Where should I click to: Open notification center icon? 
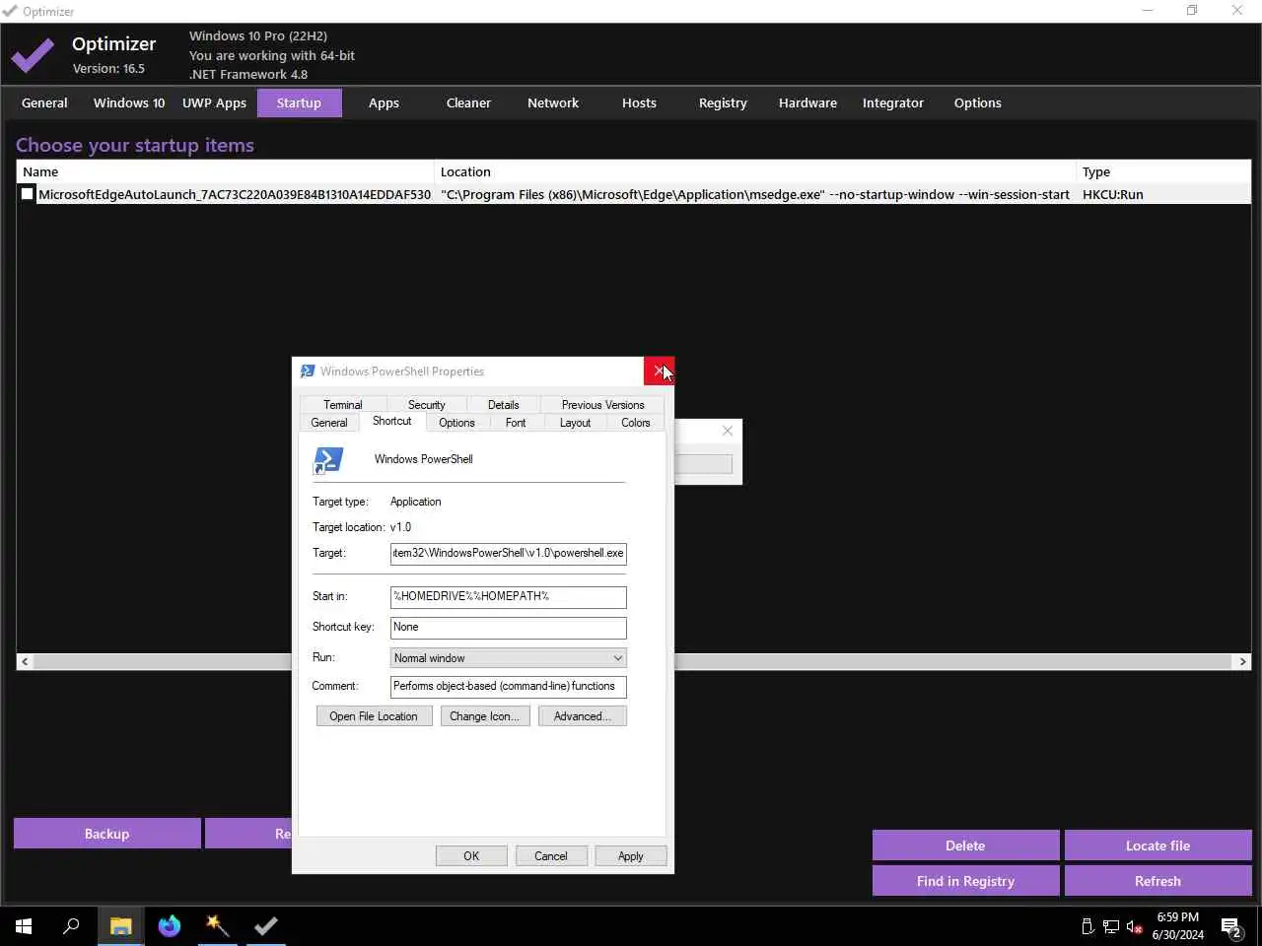[1231, 926]
